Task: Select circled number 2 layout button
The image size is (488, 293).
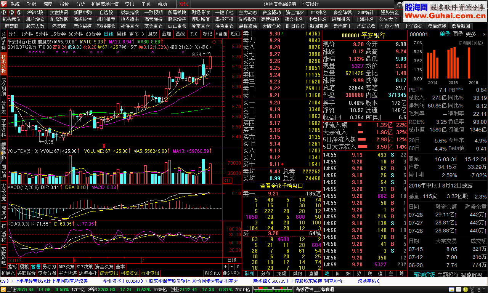Action: pyautogui.click(x=11, y=13)
